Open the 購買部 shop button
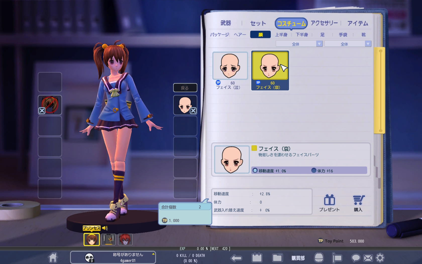The image size is (422, 264). (298, 258)
